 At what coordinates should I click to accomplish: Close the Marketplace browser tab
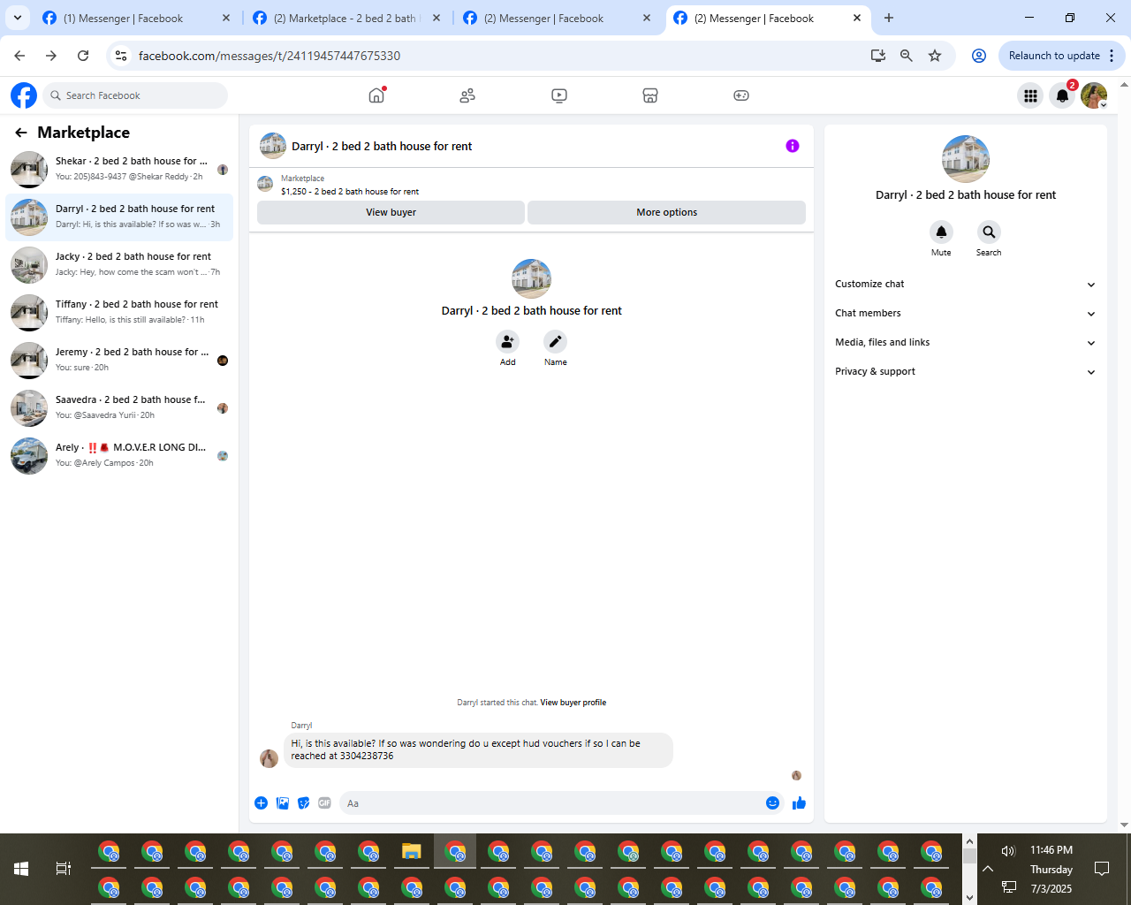point(436,18)
